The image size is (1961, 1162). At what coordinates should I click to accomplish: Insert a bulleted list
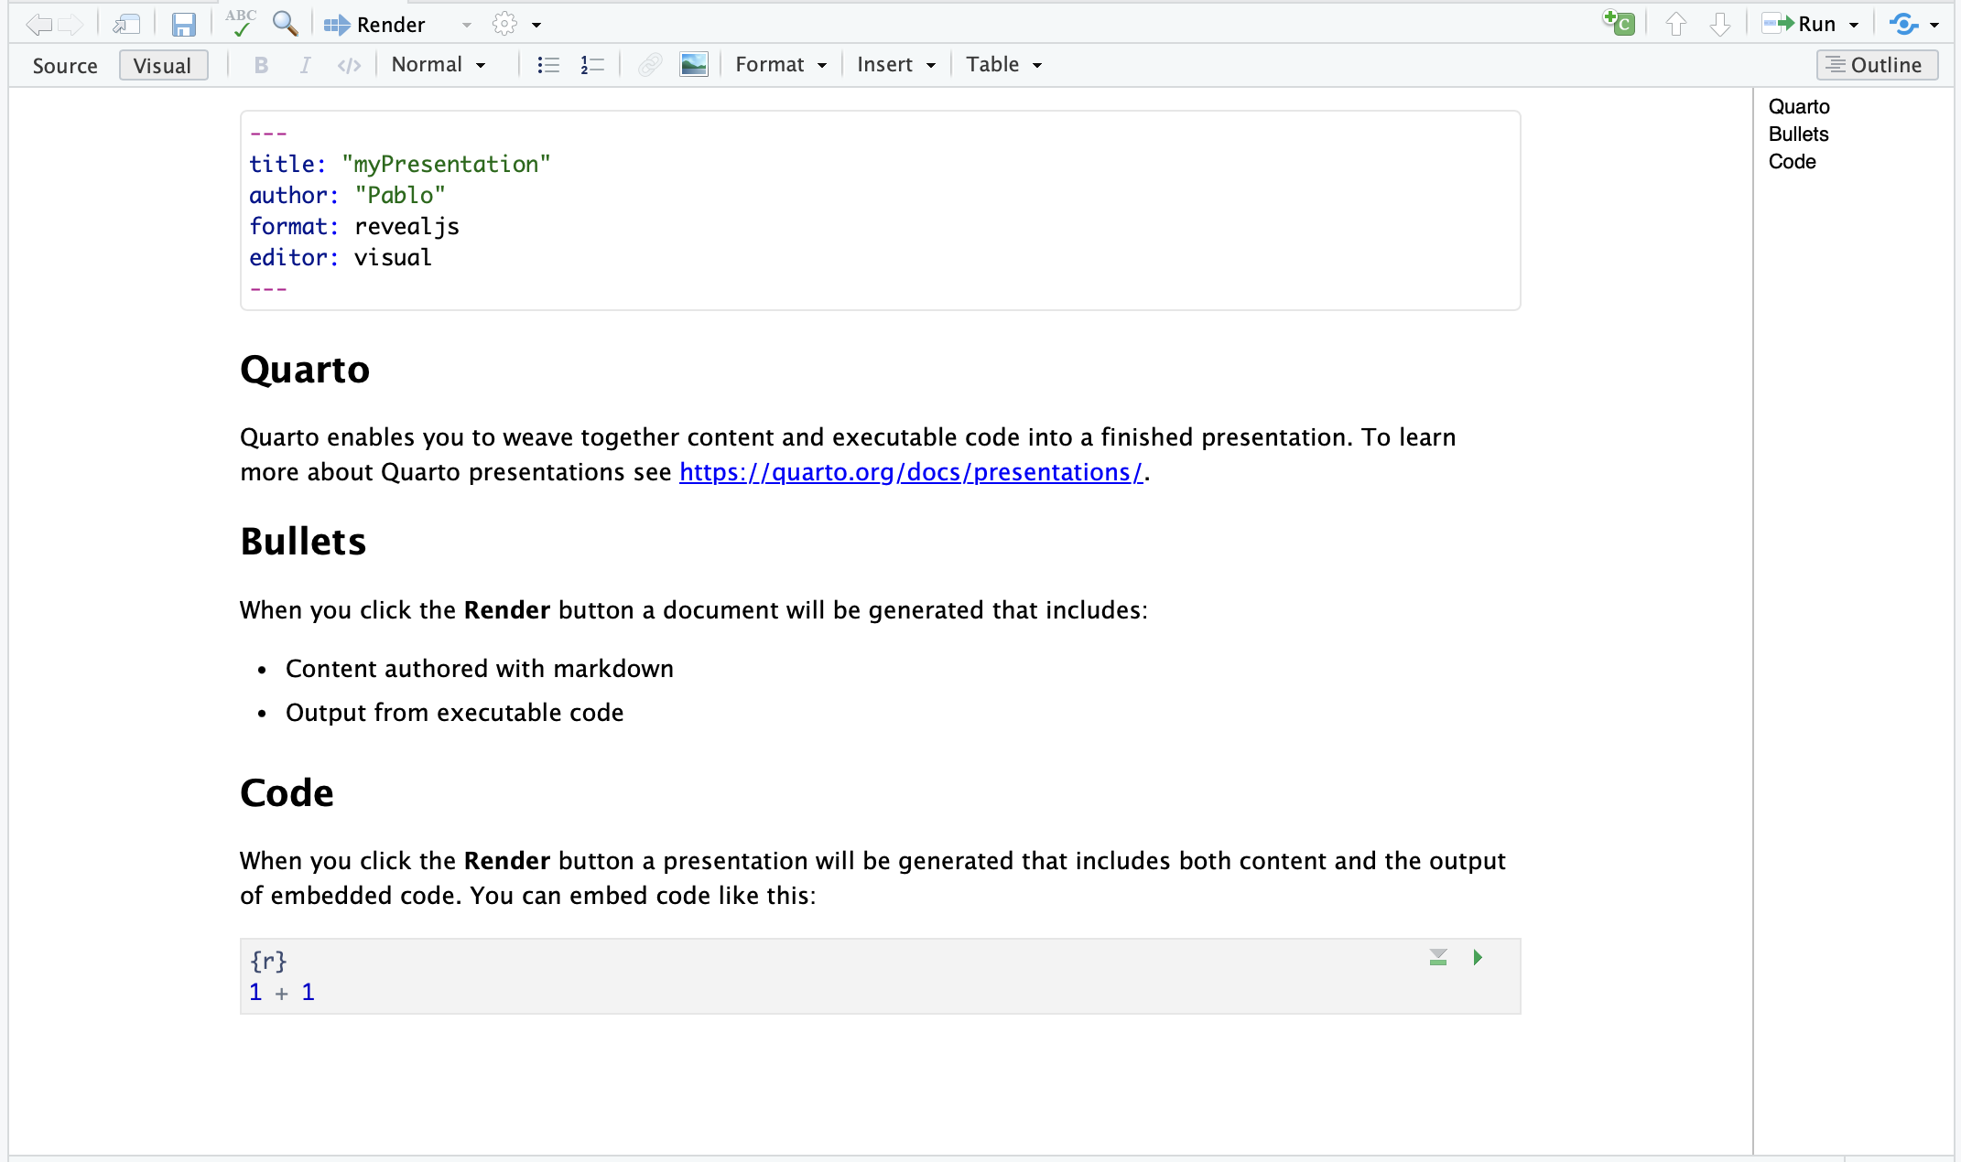click(x=548, y=65)
